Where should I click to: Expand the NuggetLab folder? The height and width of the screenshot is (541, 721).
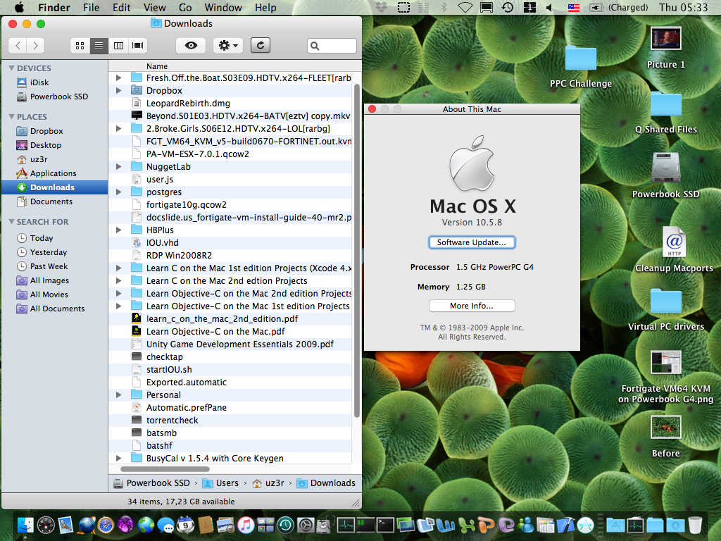click(119, 167)
